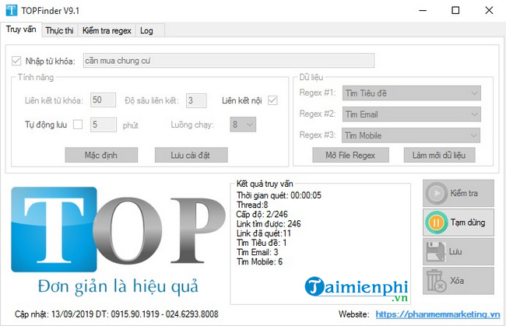This screenshot has width=506, height=326.
Task: Click the Tìm Email: 3 result text
Action: click(x=257, y=252)
